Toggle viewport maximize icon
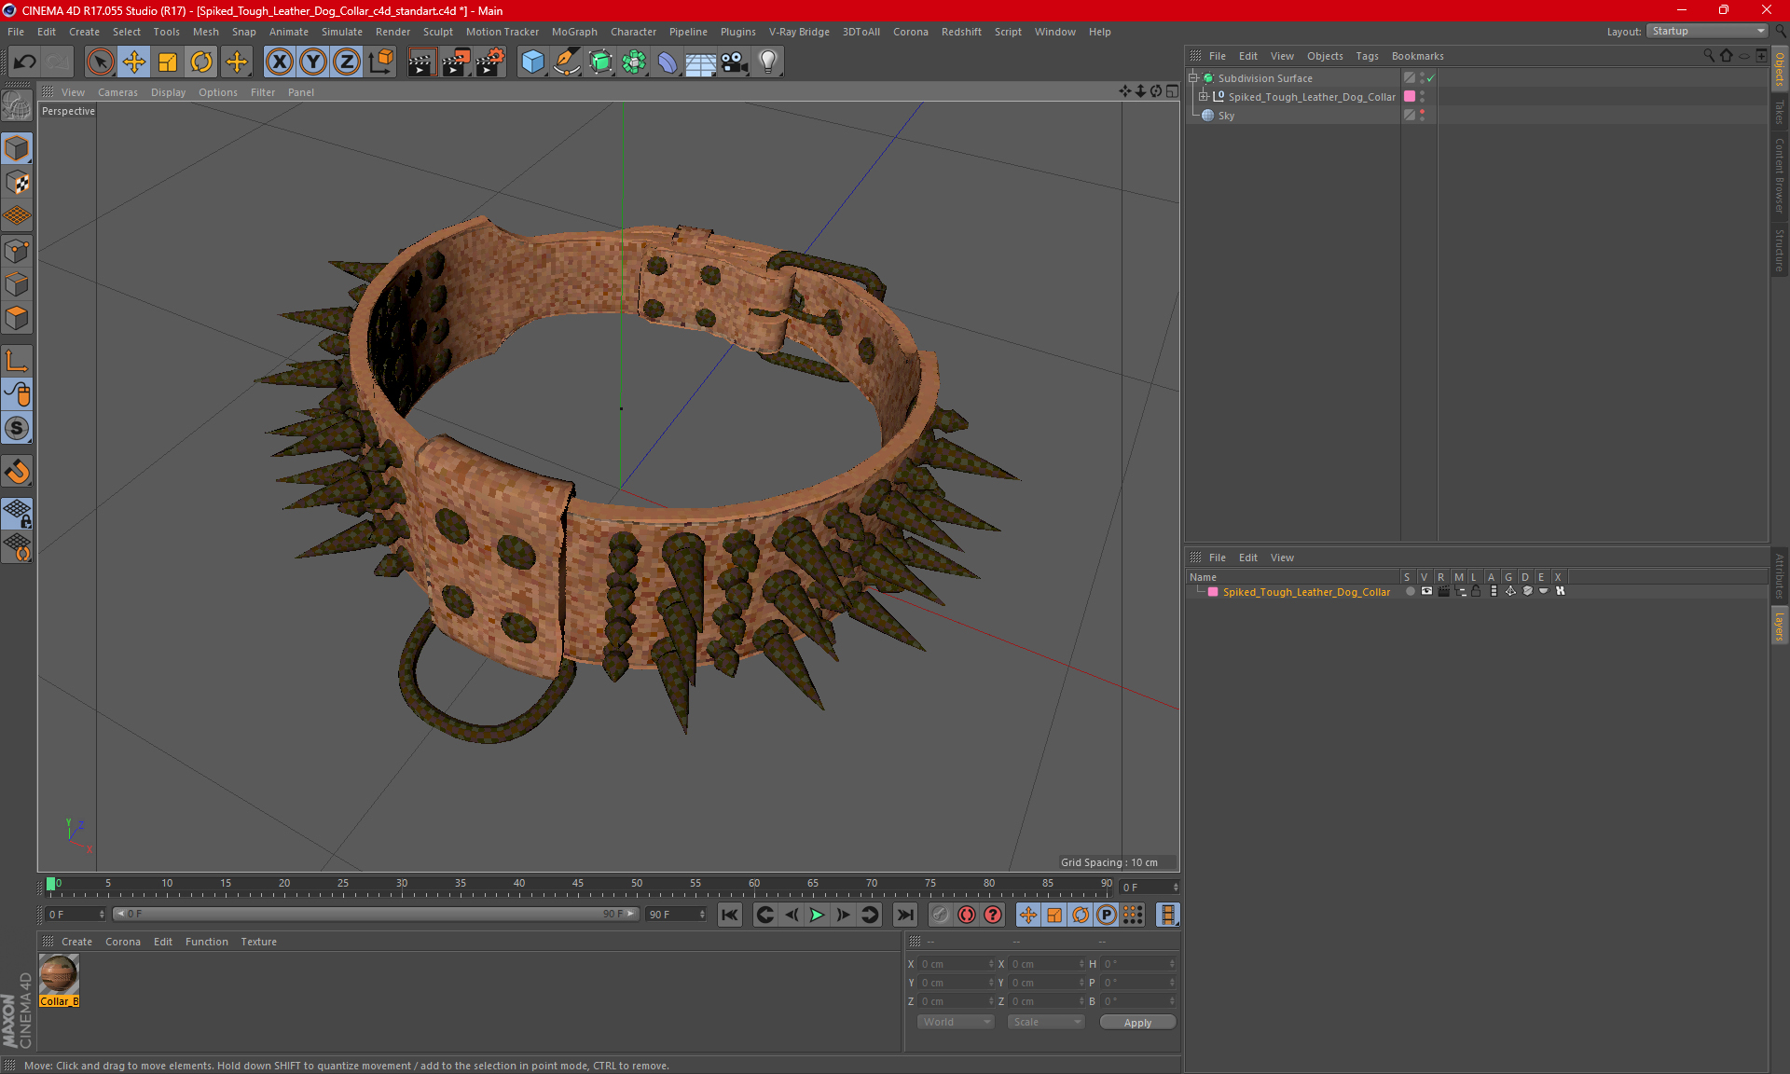Image resolution: width=1790 pixels, height=1074 pixels. point(1172,91)
